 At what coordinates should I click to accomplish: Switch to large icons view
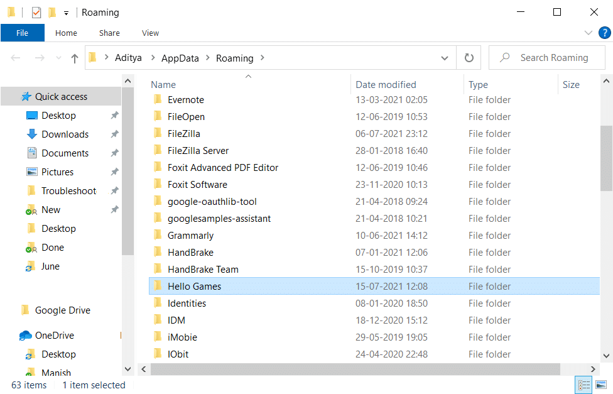click(x=601, y=385)
